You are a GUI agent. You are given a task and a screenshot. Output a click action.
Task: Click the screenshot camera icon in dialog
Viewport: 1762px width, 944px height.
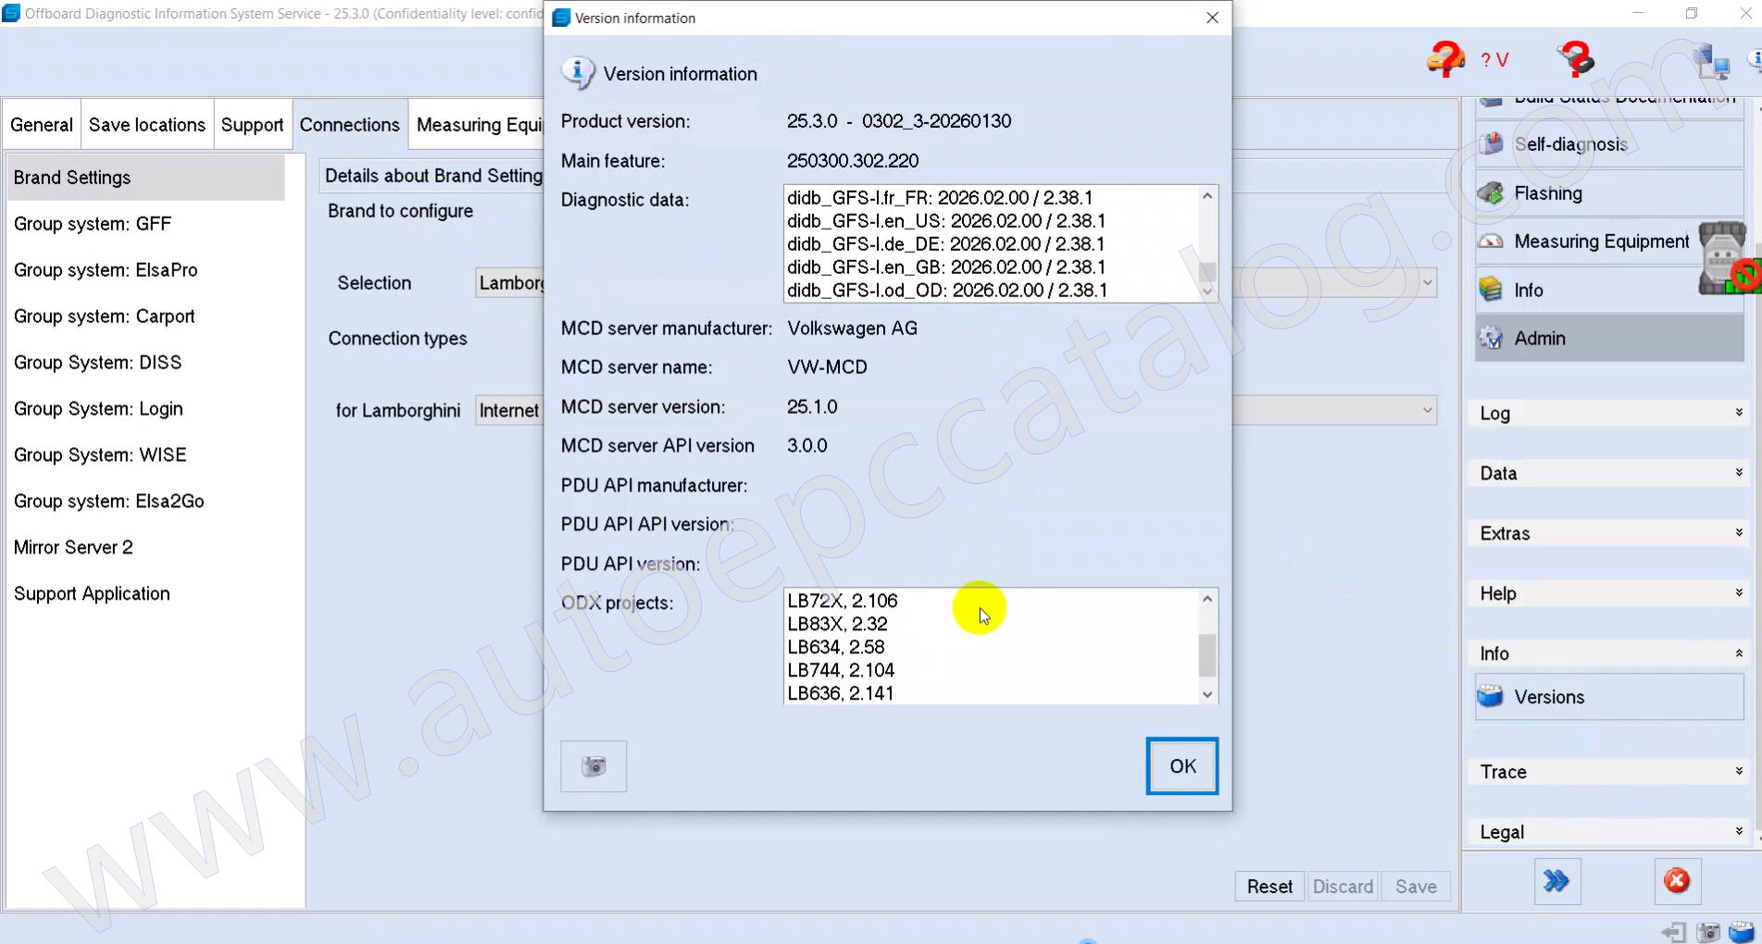(594, 766)
